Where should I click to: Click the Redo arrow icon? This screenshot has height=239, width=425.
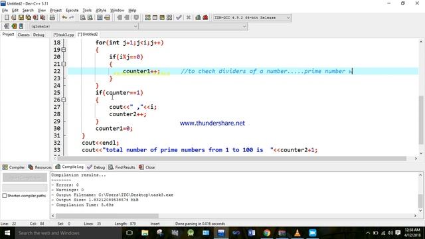(x=71, y=18)
